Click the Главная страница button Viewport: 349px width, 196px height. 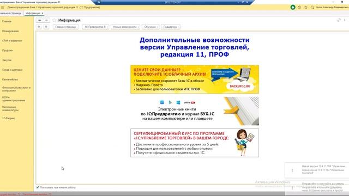tap(65, 27)
